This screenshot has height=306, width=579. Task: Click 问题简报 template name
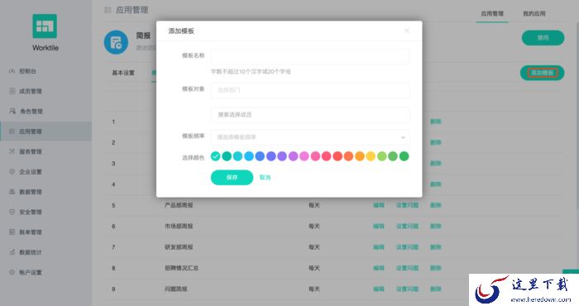[175, 289]
